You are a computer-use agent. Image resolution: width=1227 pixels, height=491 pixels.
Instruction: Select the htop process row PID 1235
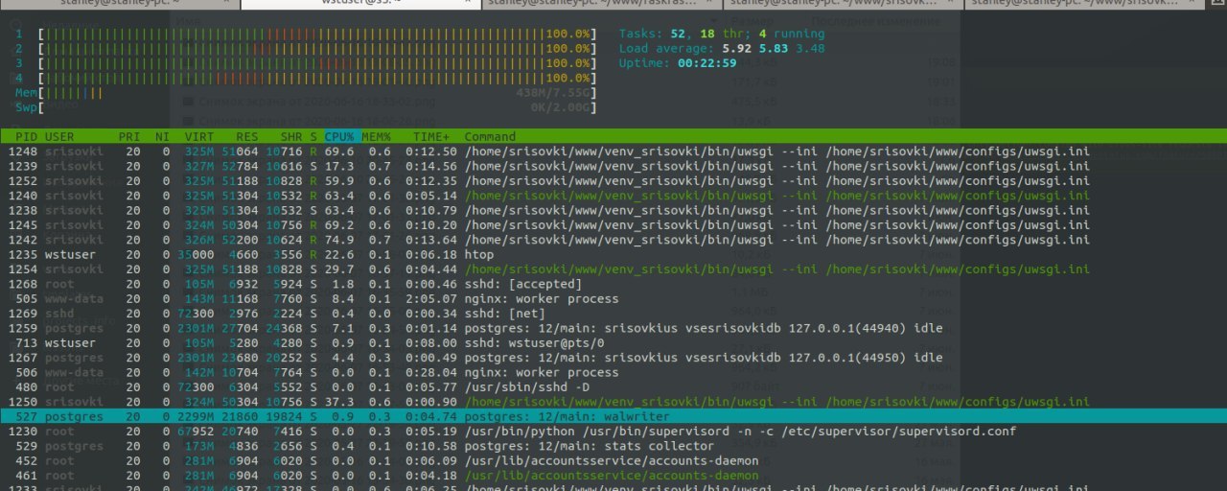pos(613,255)
